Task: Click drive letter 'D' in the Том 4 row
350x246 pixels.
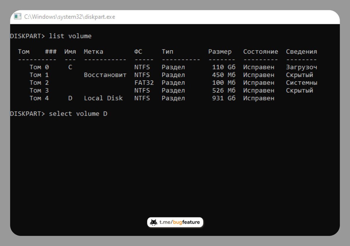Action: [x=70, y=98]
